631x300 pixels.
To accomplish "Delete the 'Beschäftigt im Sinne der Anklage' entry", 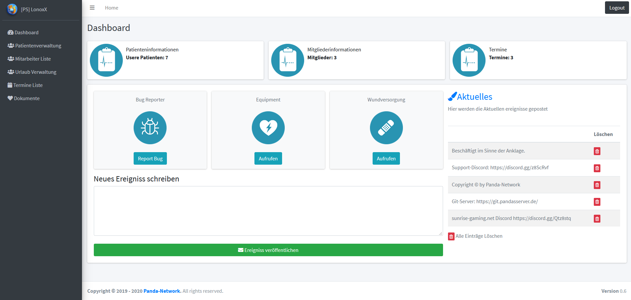I will click(597, 151).
